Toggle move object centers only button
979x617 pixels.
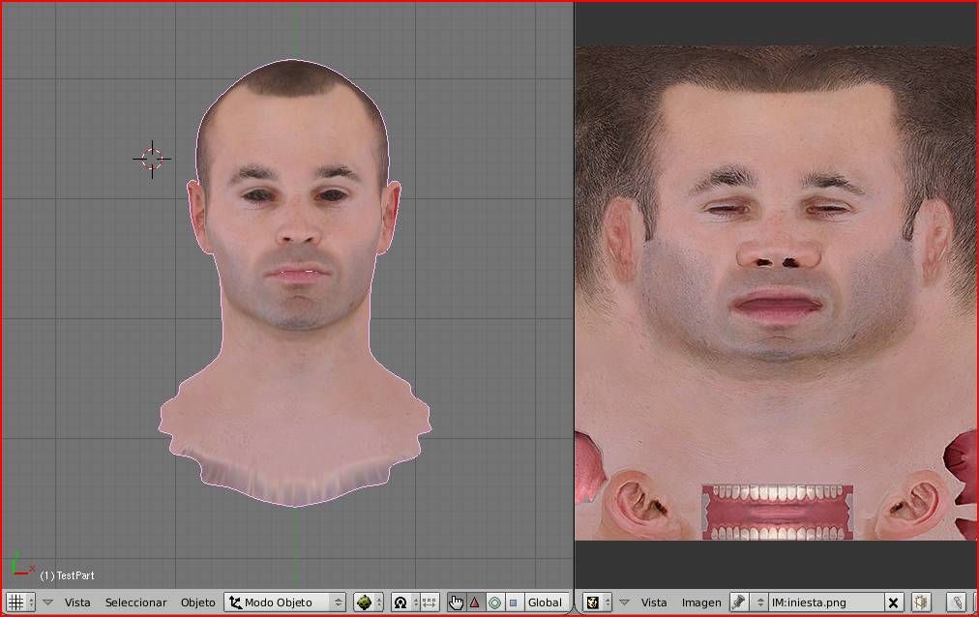(429, 602)
